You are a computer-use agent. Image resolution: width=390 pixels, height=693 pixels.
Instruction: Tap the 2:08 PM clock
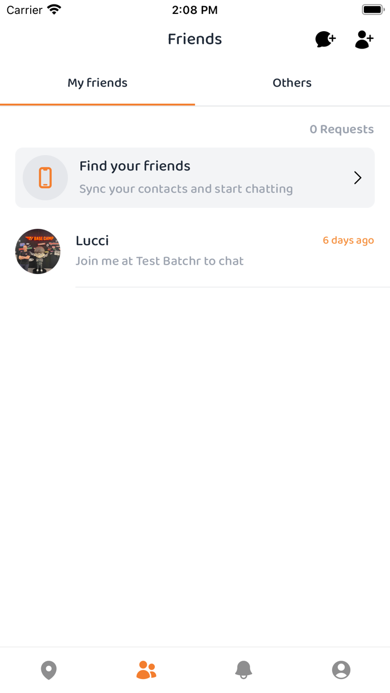195,9
